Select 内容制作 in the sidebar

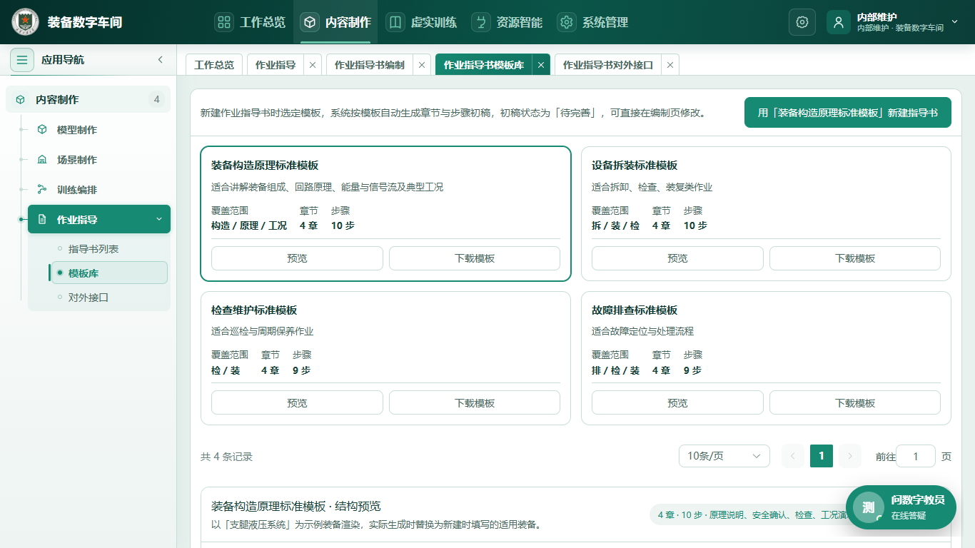point(88,99)
